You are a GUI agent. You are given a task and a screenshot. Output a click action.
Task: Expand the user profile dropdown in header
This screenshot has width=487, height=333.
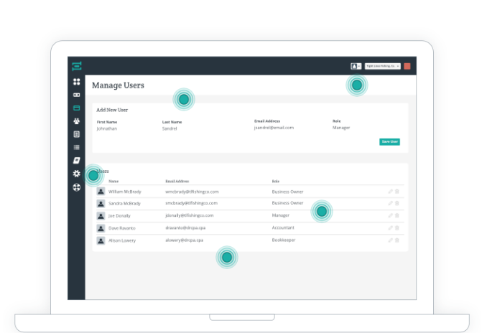(x=356, y=66)
